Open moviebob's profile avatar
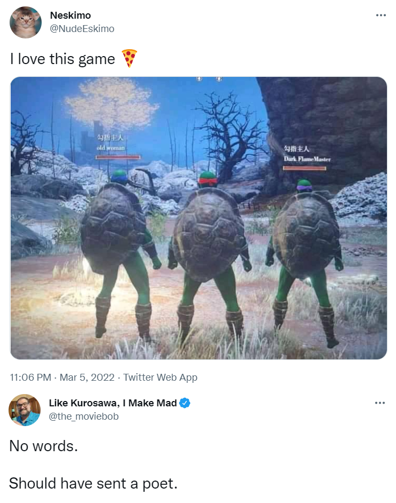The image size is (396, 503). pos(25,410)
